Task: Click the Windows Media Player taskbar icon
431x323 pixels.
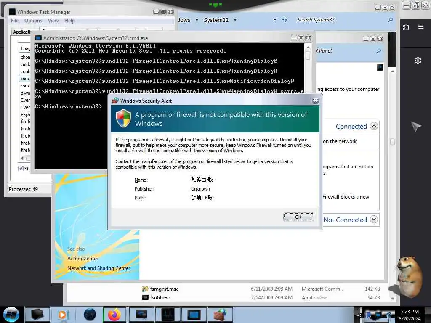Action: (x=62, y=315)
